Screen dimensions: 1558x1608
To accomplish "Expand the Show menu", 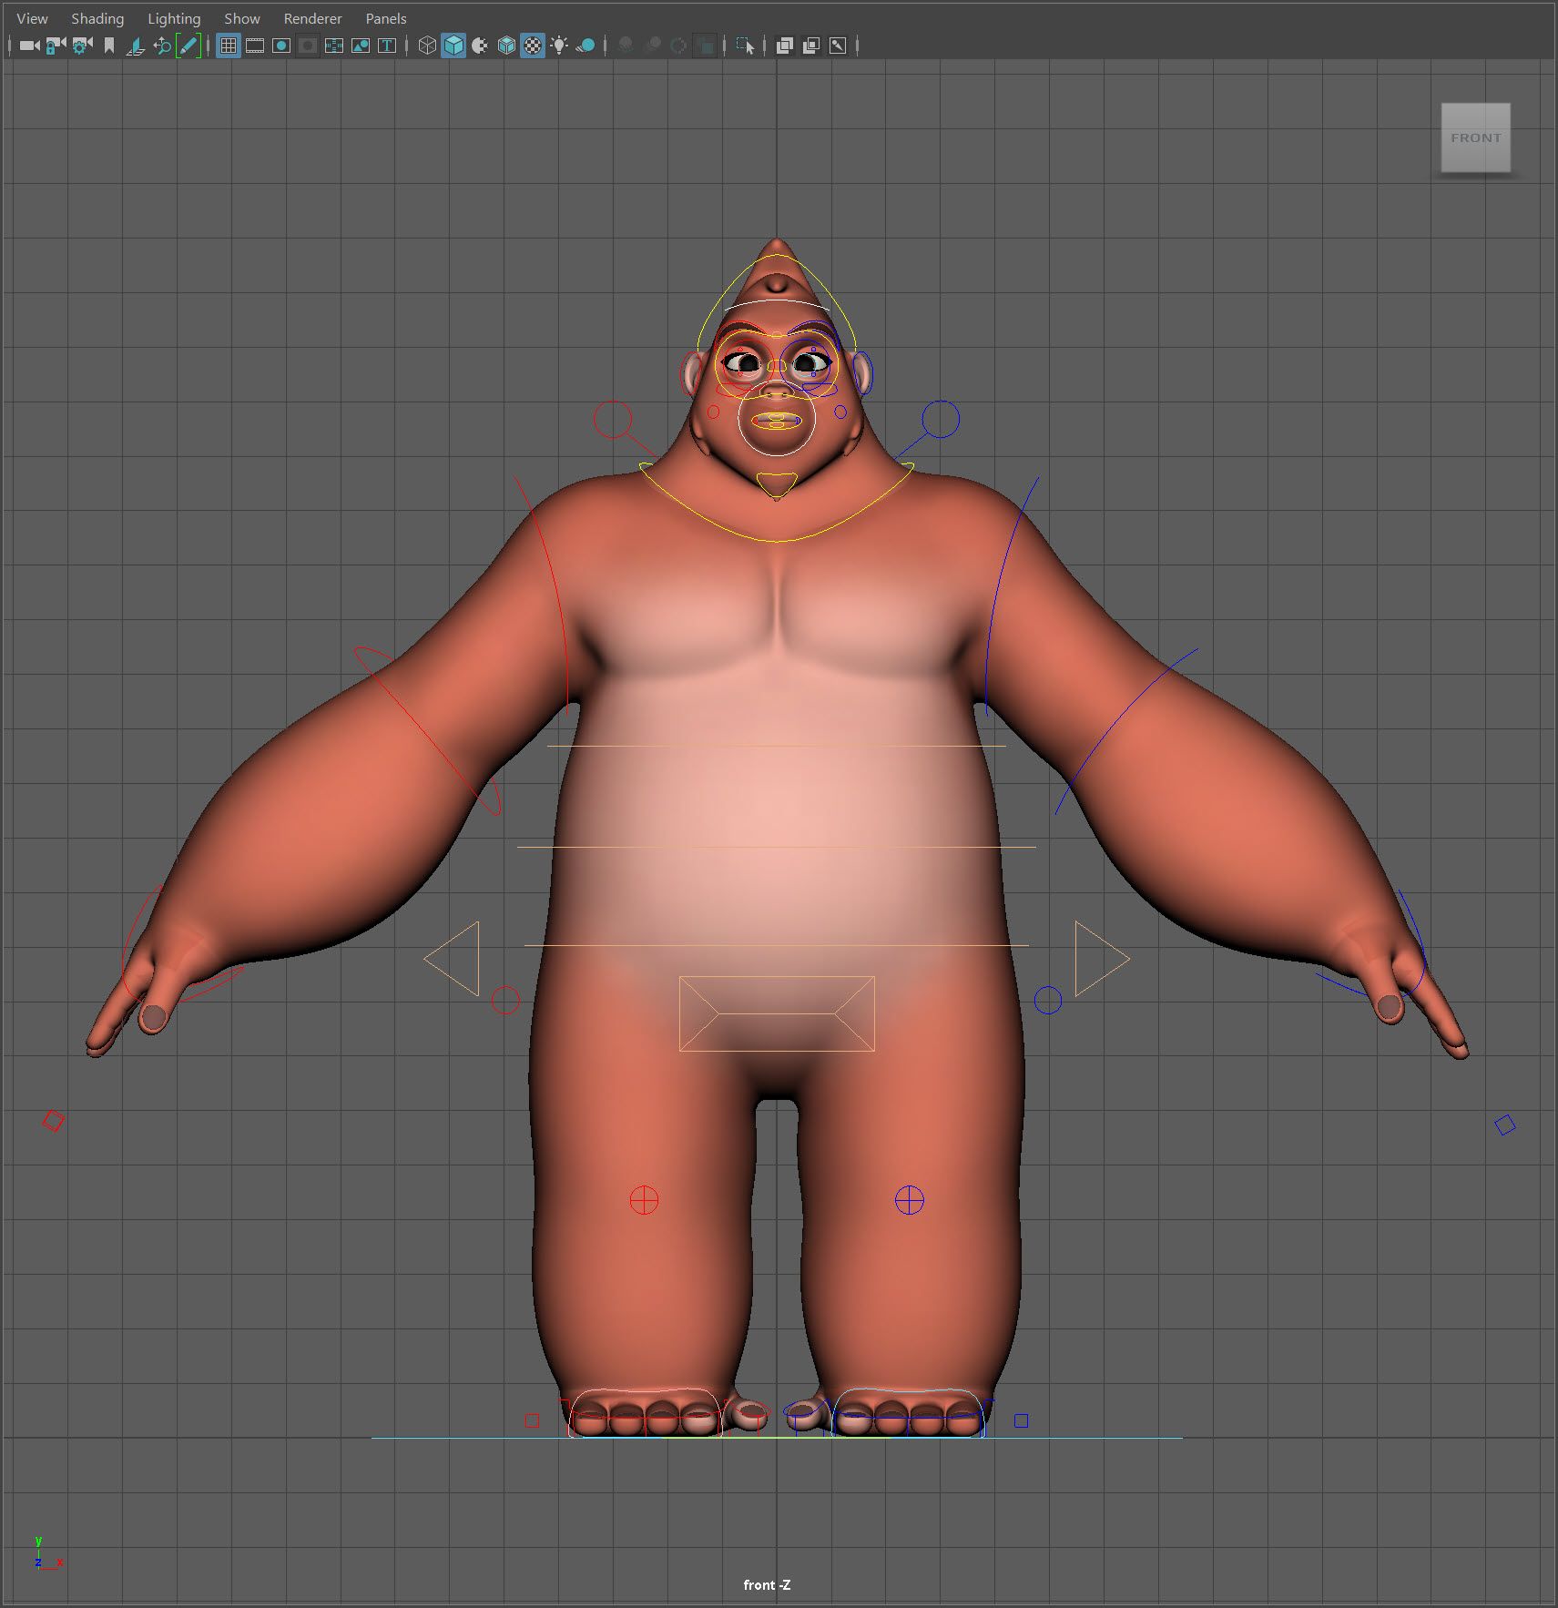I will pos(242,18).
